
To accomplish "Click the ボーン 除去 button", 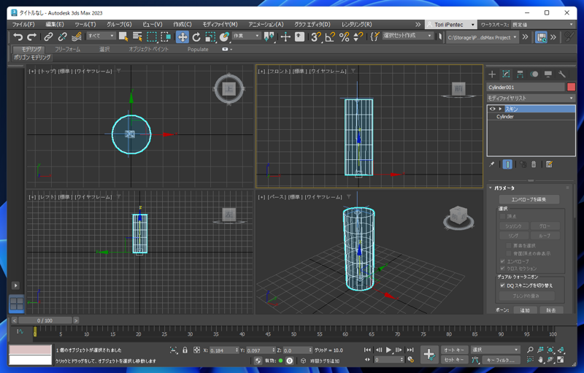I will pos(551,310).
